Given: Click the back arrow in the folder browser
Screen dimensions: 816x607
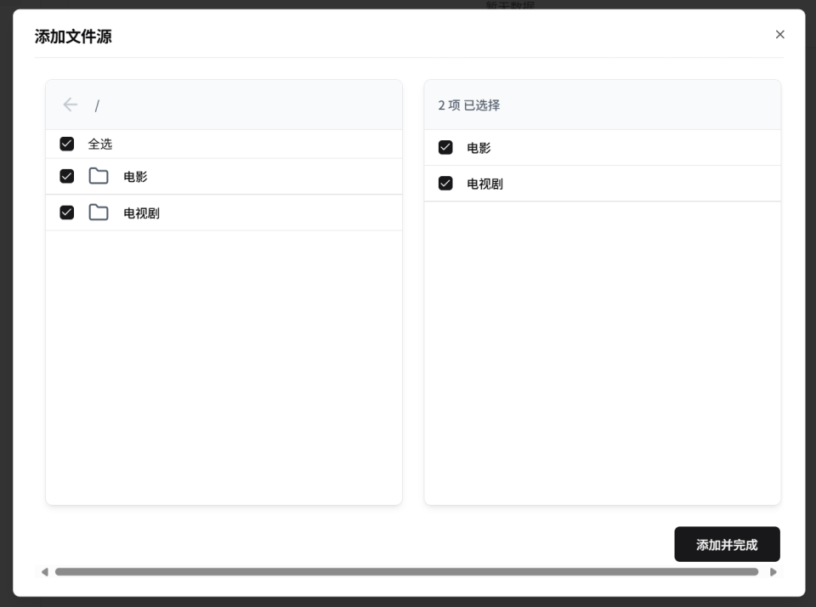Looking at the screenshot, I should coord(71,105).
